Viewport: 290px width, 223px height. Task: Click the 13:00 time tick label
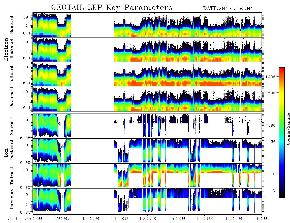pyautogui.click(x=176, y=219)
